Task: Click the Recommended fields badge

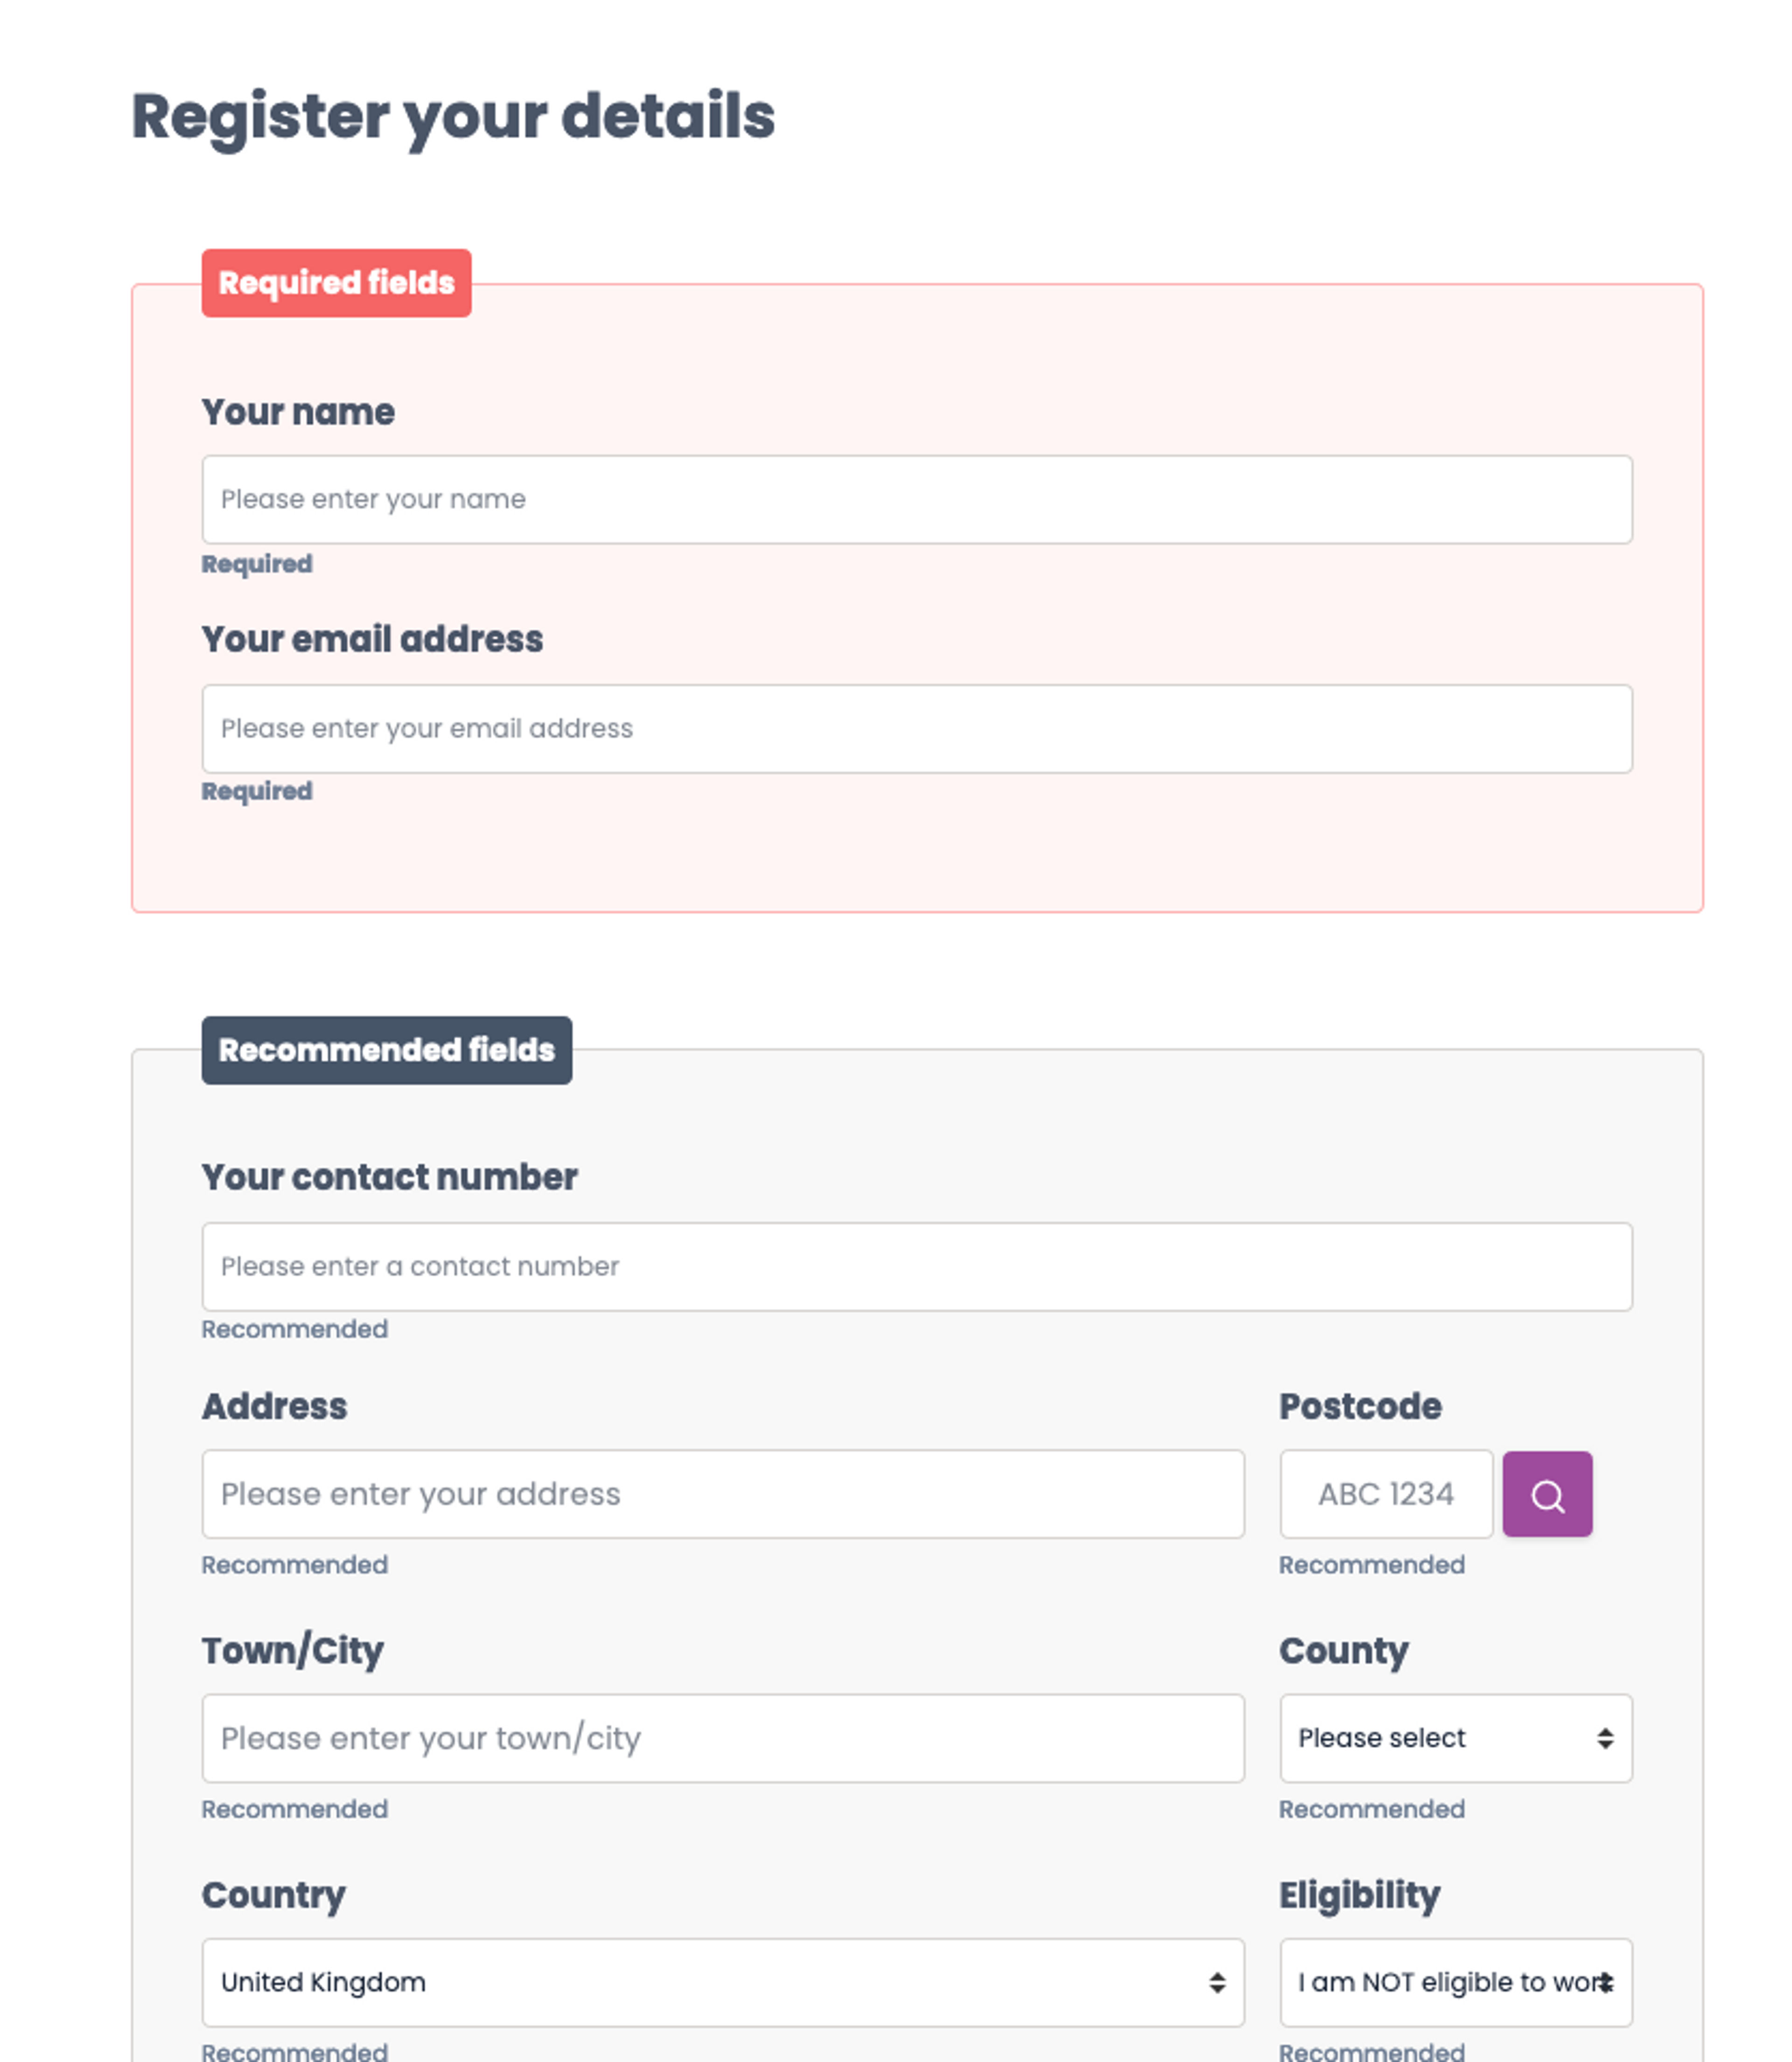Action: click(386, 1050)
